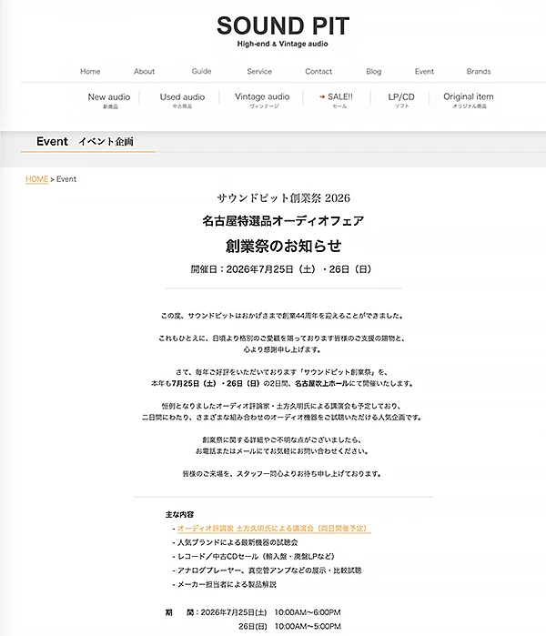Image resolution: width=546 pixels, height=636 pixels.
Task: Open the Home menu item
Action: click(90, 71)
